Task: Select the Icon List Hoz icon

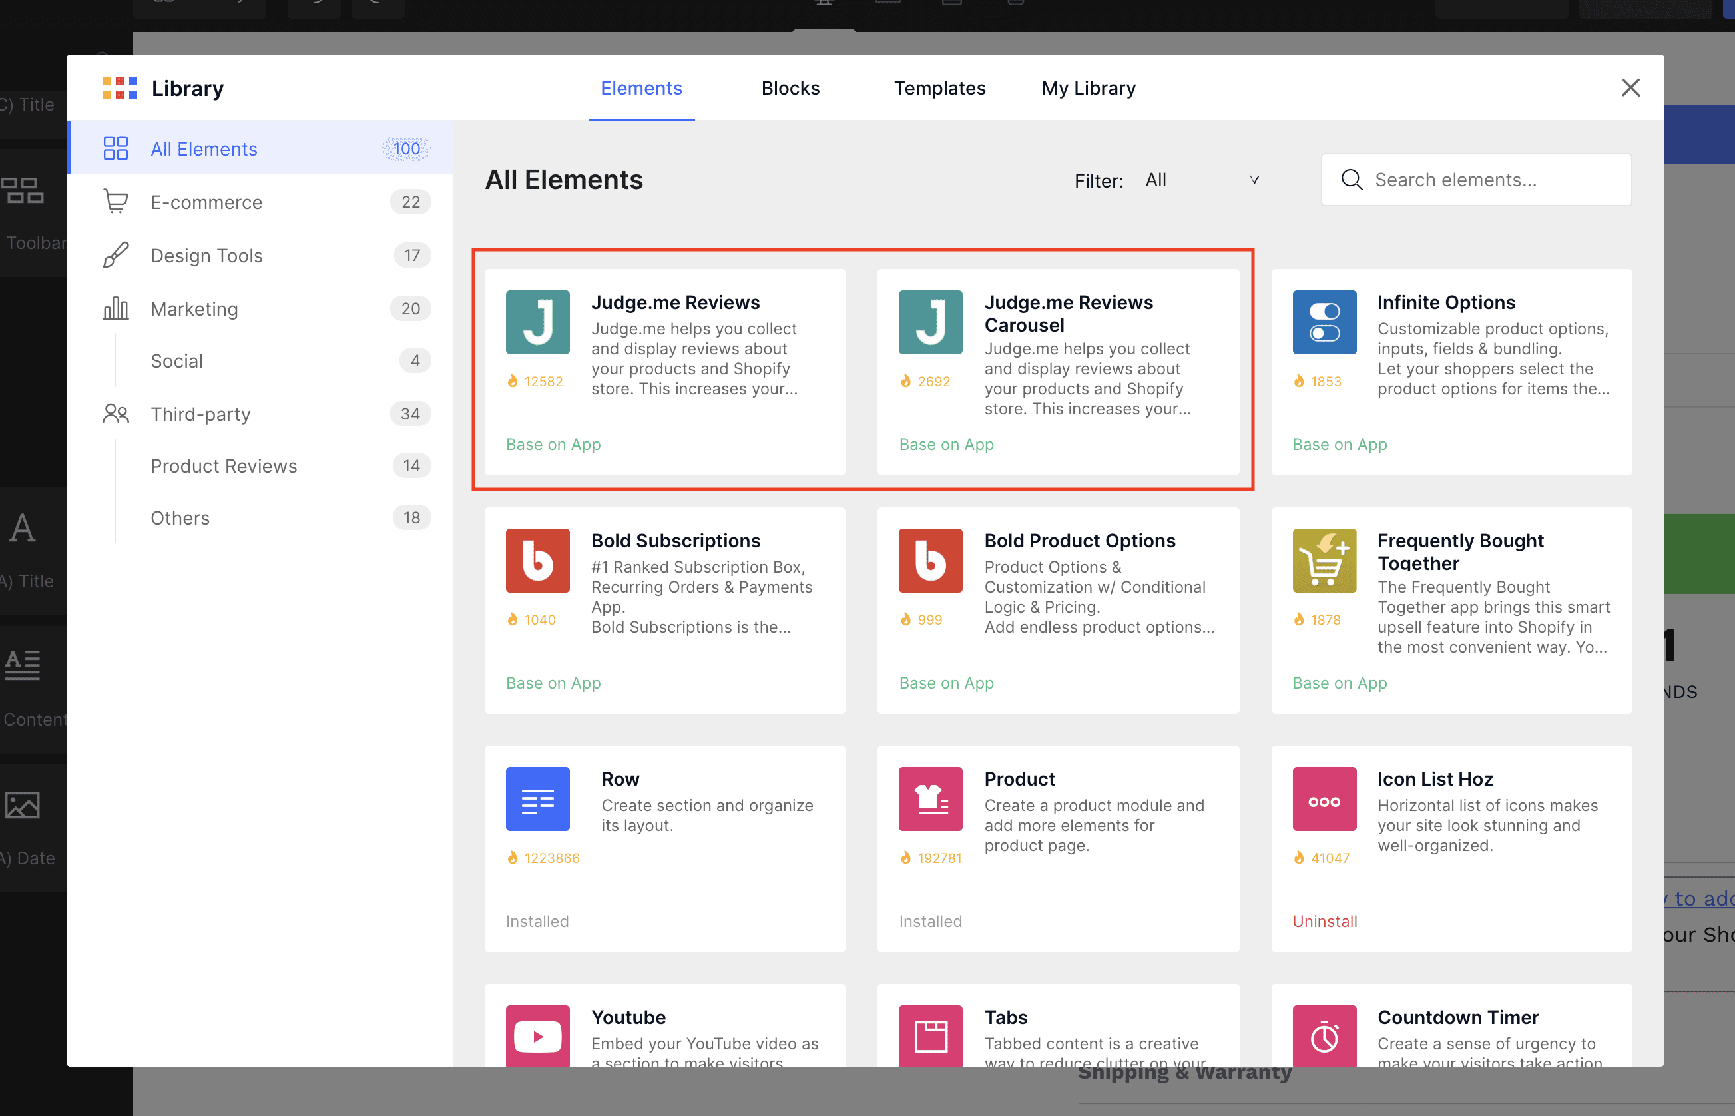Action: click(1324, 798)
